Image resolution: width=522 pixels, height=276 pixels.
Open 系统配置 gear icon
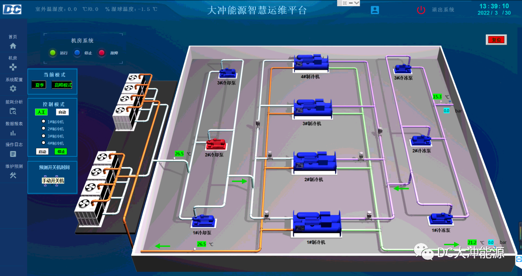13,89
